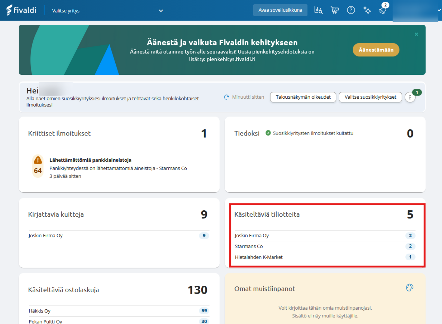Image resolution: width=442 pixels, height=324 pixels.
Task: Open the help question mark icon
Action: (351, 10)
